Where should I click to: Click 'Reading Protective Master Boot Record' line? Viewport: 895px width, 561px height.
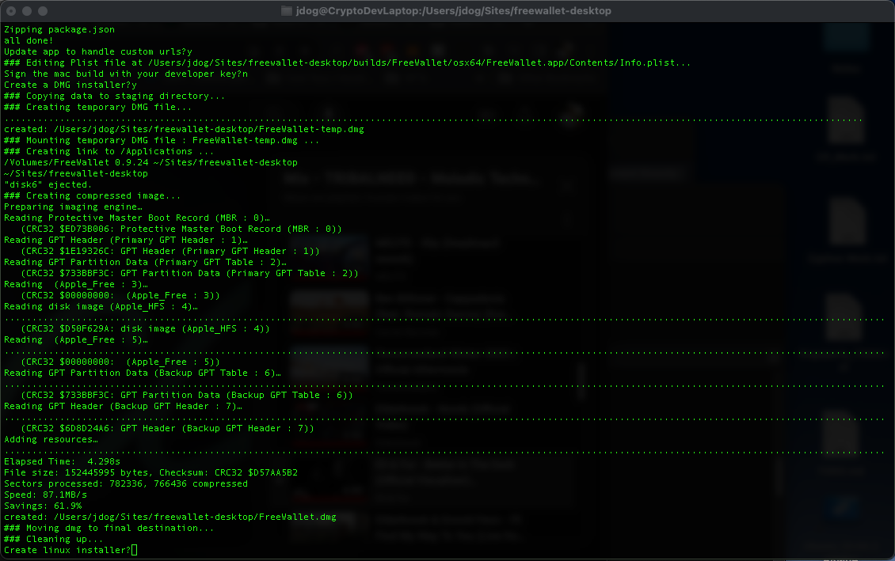pos(137,218)
